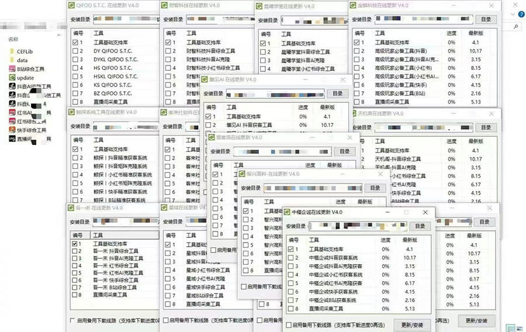Sort by 最新版 column in 中檀企诚 window
This screenshot has width=526, height=332.
click(x=410, y=240)
